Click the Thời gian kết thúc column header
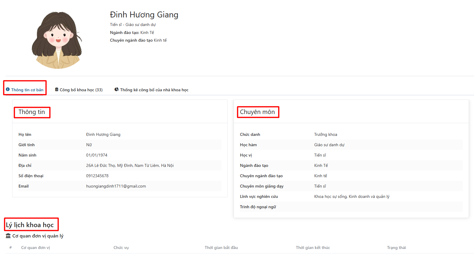 [x=313, y=248]
